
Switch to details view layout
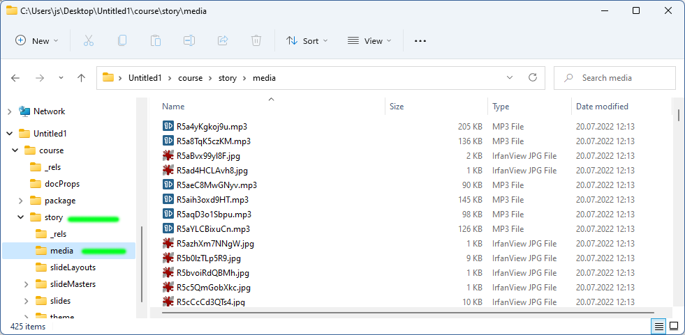coord(658,326)
